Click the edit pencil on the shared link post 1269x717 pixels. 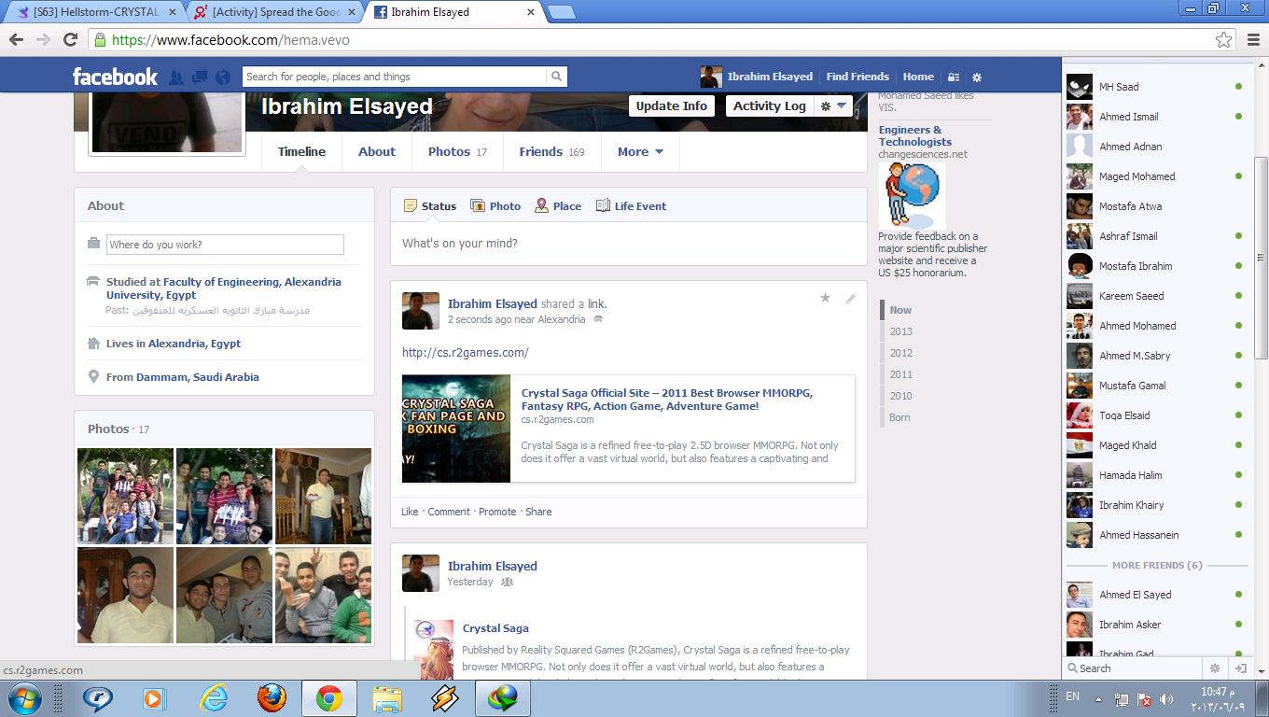850,299
